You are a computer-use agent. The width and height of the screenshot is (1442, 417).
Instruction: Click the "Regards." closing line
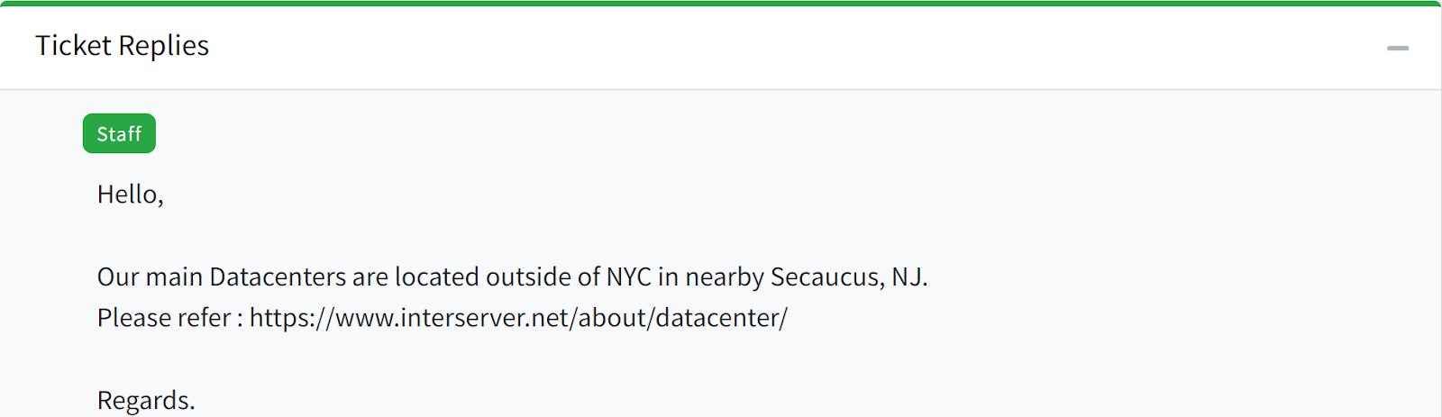(x=146, y=400)
